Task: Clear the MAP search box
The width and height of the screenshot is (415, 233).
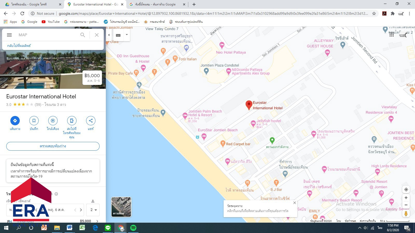Action: tap(97, 35)
